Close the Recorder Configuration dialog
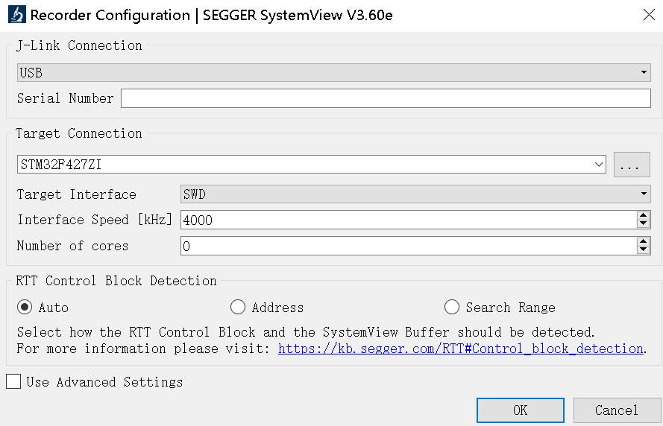The width and height of the screenshot is (663, 426). tap(649, 15)
